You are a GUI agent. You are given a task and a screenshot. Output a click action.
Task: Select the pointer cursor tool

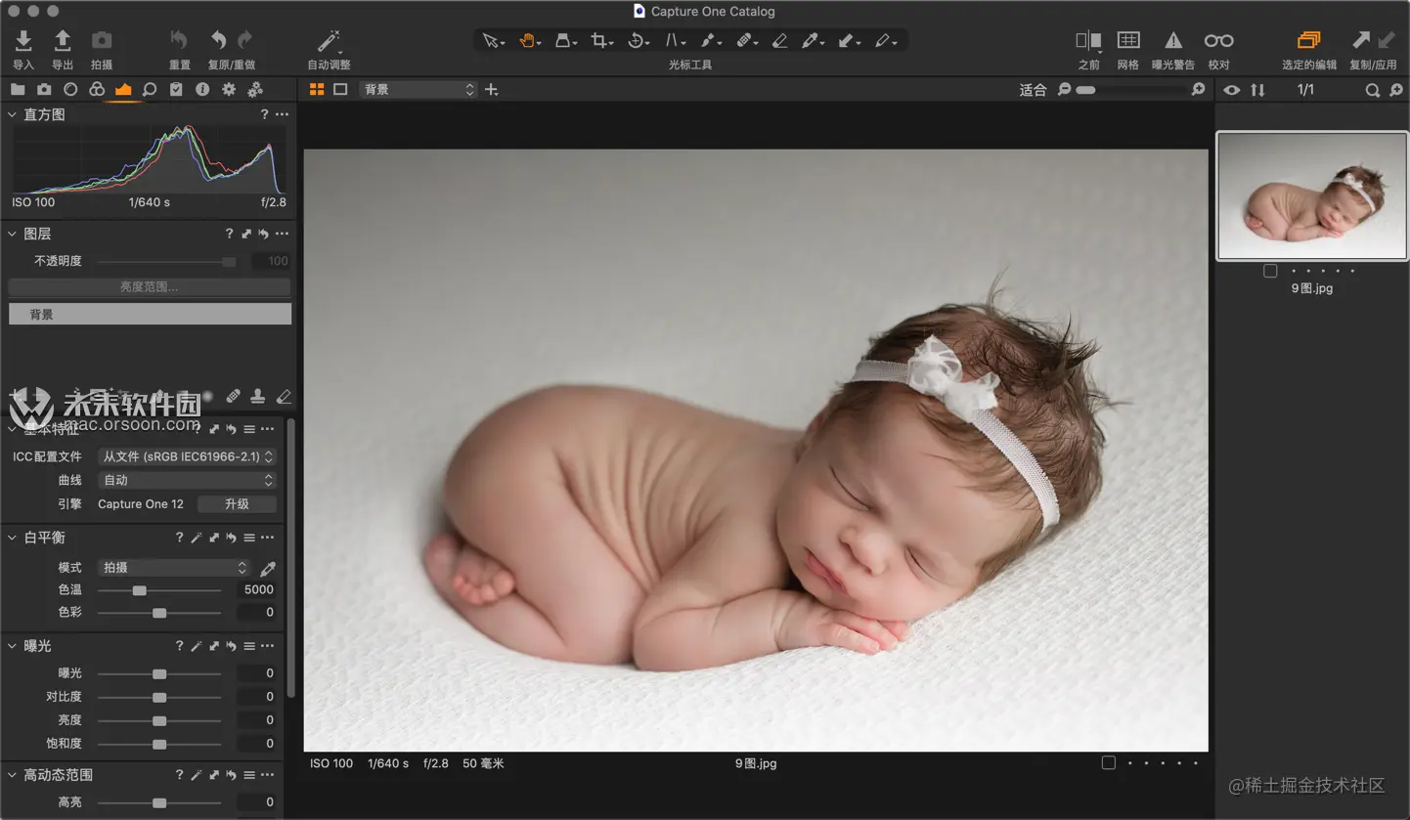[492, 41]
